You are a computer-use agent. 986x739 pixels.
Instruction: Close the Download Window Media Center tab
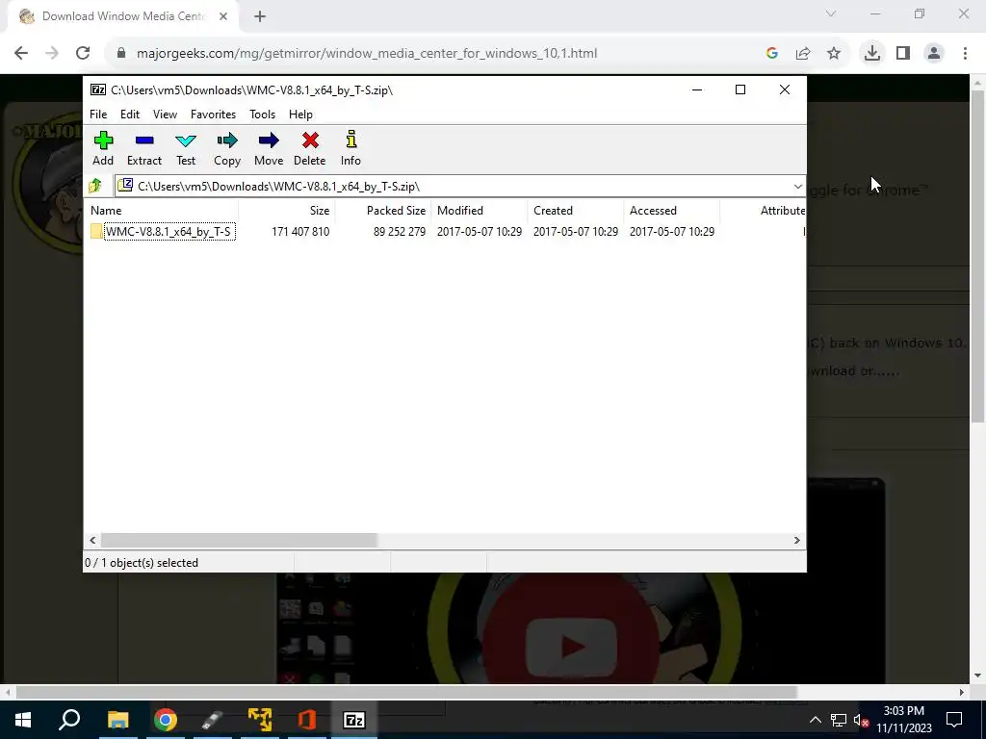(223, 16)
